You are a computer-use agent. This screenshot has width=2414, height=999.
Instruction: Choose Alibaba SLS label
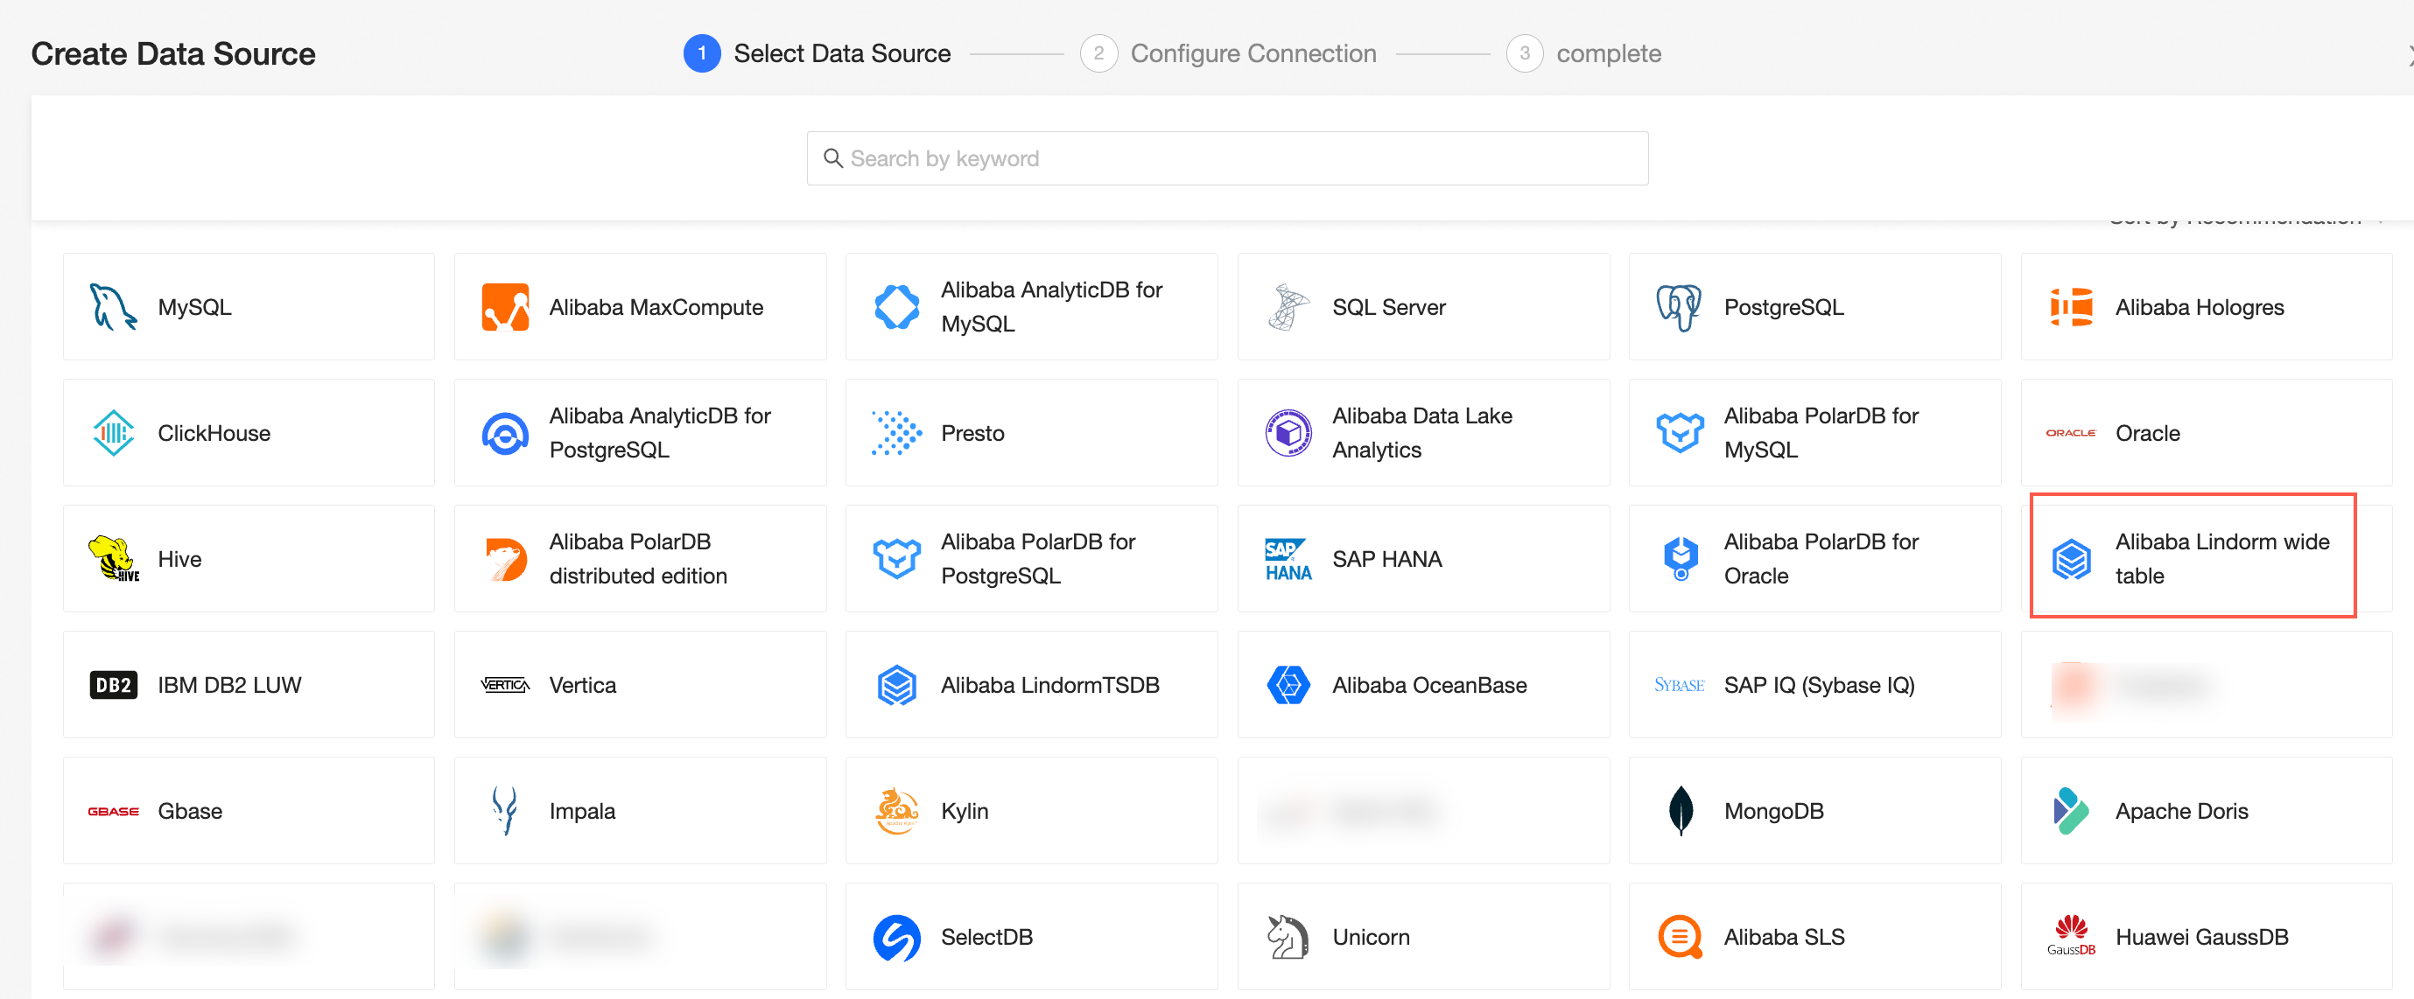pos(1785,937)
